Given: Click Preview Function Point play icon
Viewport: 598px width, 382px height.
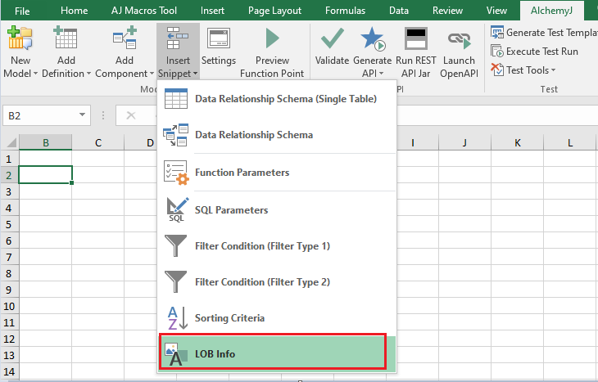Looking at the screenshot, I should pyautogui.click(x=272, y=38).
